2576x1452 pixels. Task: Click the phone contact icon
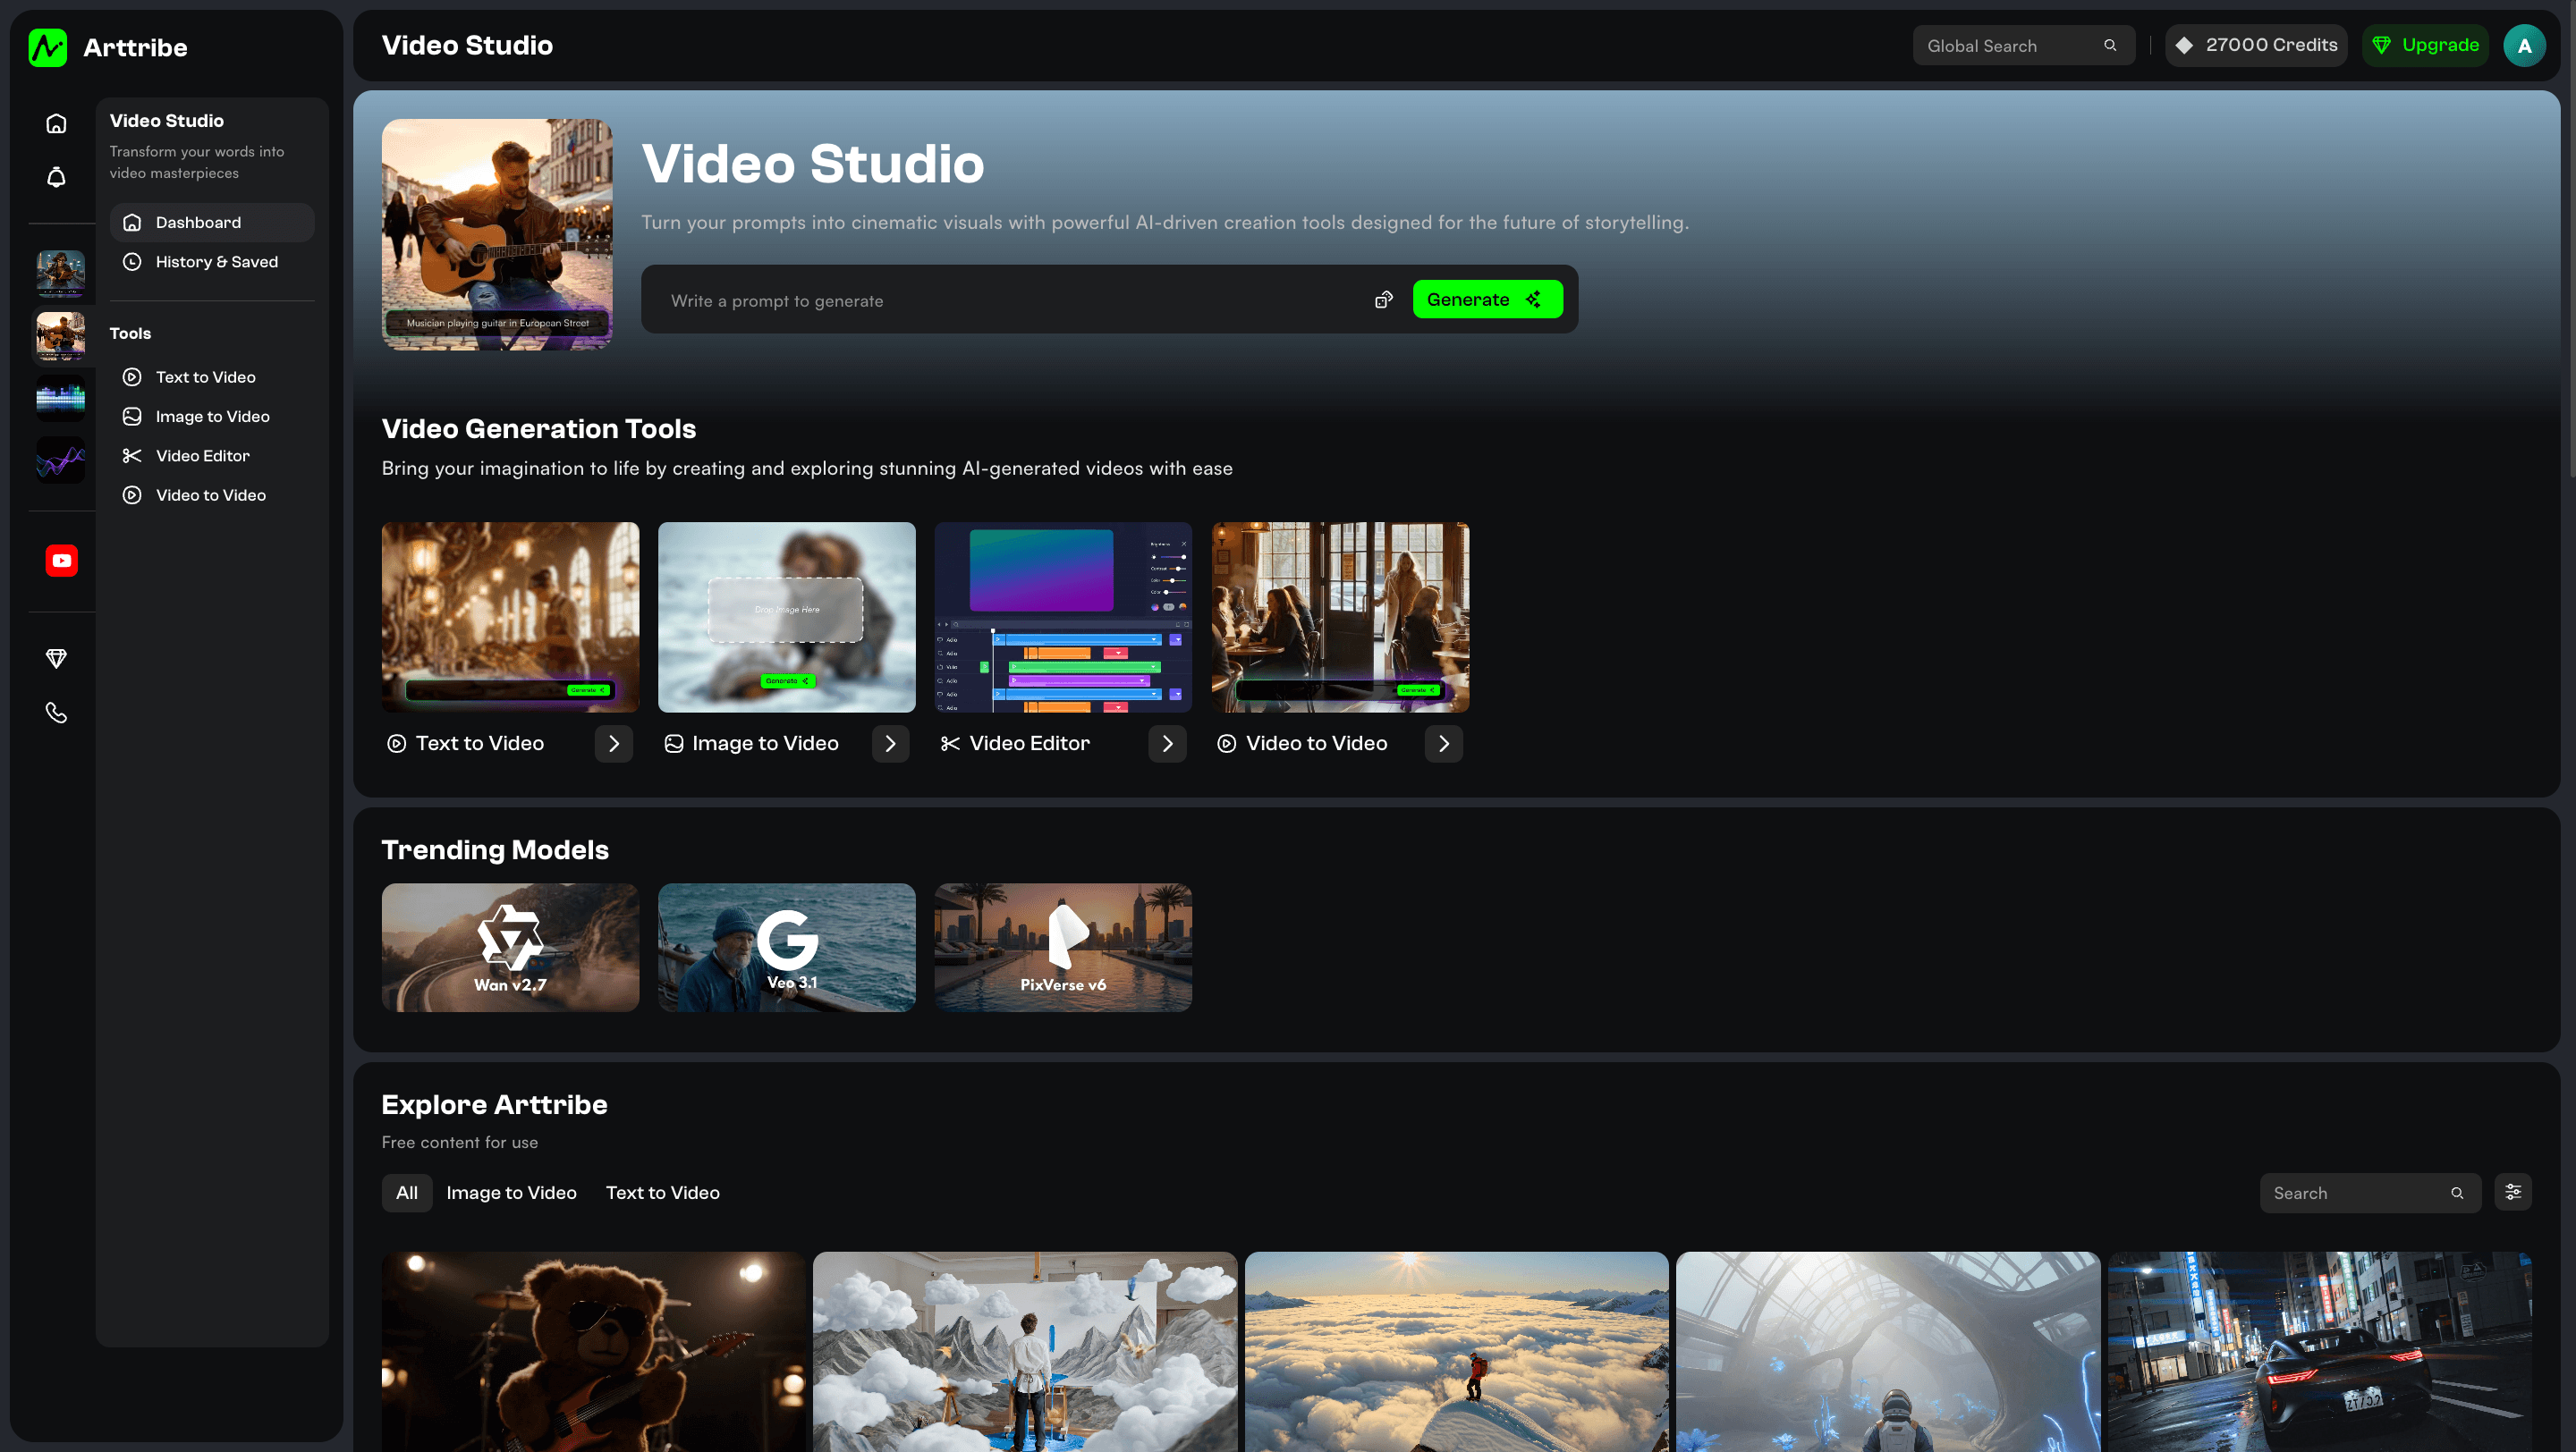tap(56, 713)
